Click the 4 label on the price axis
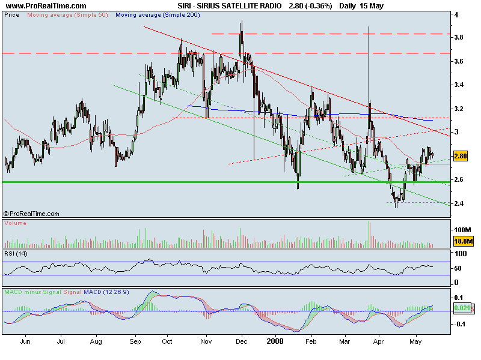Screen dimensions: 481x360 coord(456,14)
